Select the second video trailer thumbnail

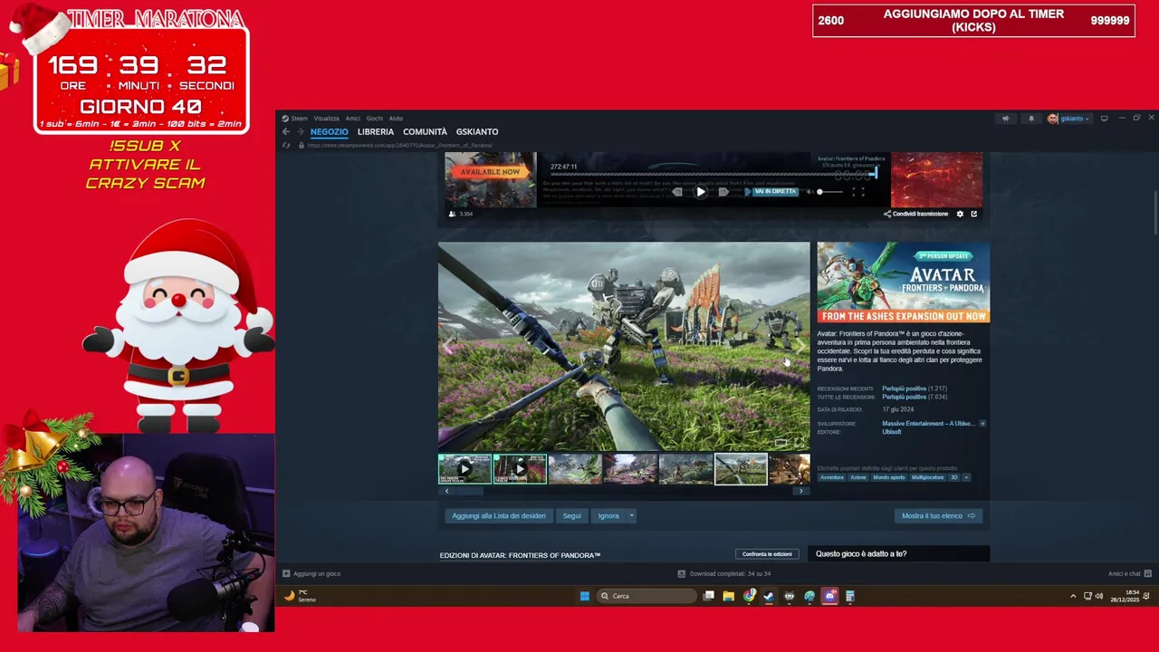click(x=520, y=469)
